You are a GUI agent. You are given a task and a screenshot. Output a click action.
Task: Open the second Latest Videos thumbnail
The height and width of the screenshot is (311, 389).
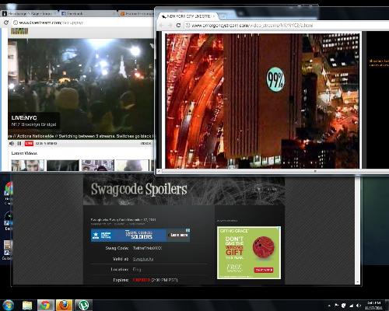point(63,166)
